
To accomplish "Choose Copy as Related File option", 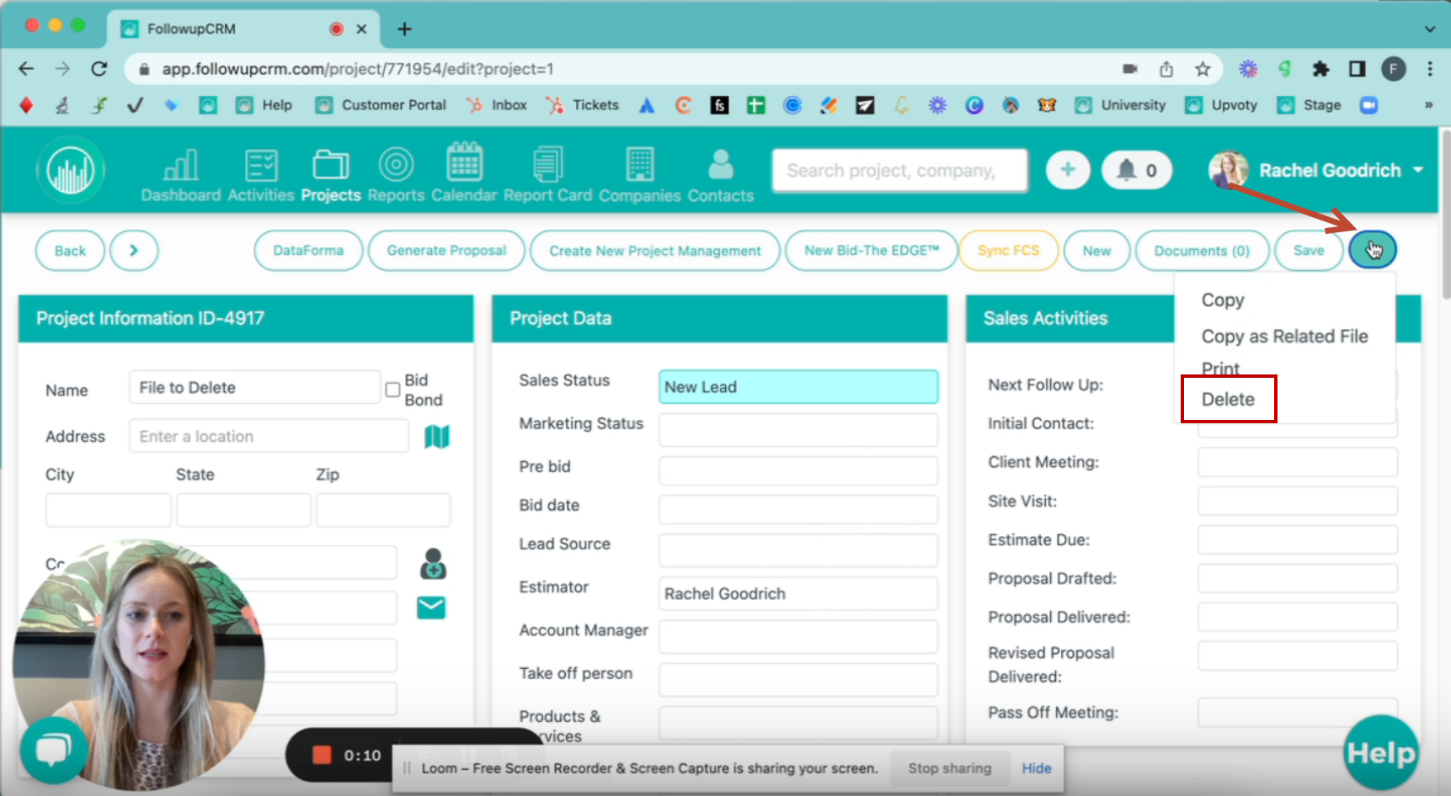I will (1284, 337).
